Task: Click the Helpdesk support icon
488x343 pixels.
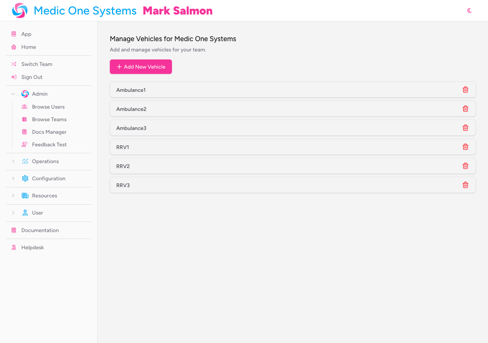Action: pyautogui.click(x=14, y=248)
